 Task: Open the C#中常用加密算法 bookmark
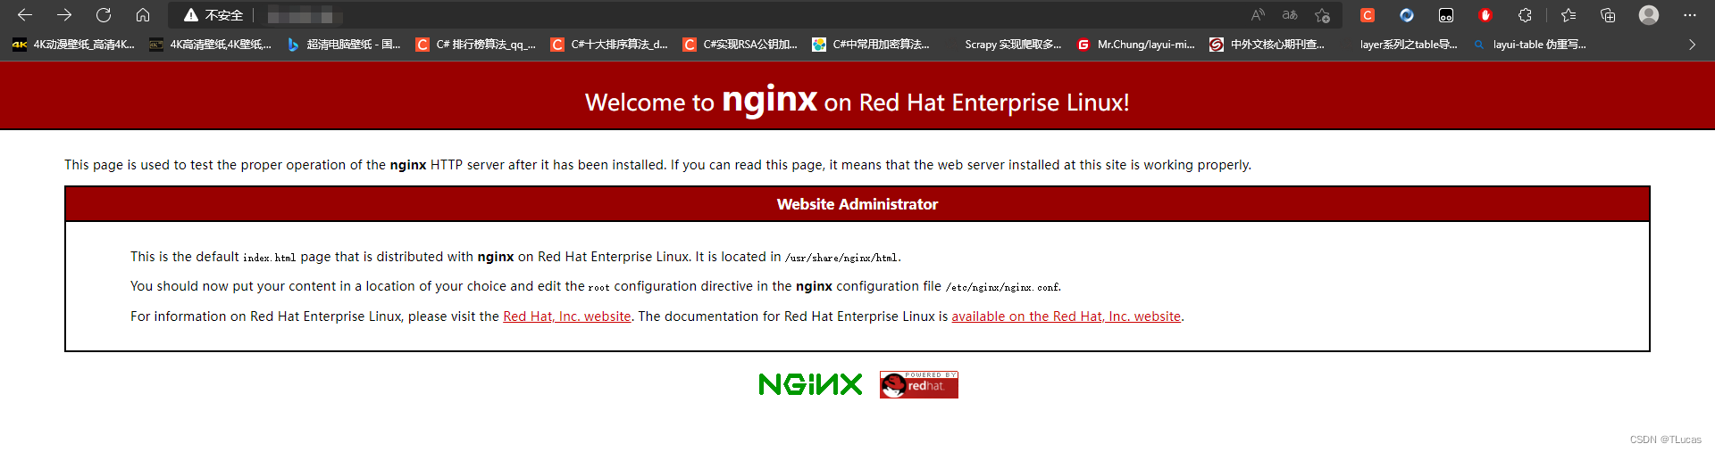tap(871, 45)
